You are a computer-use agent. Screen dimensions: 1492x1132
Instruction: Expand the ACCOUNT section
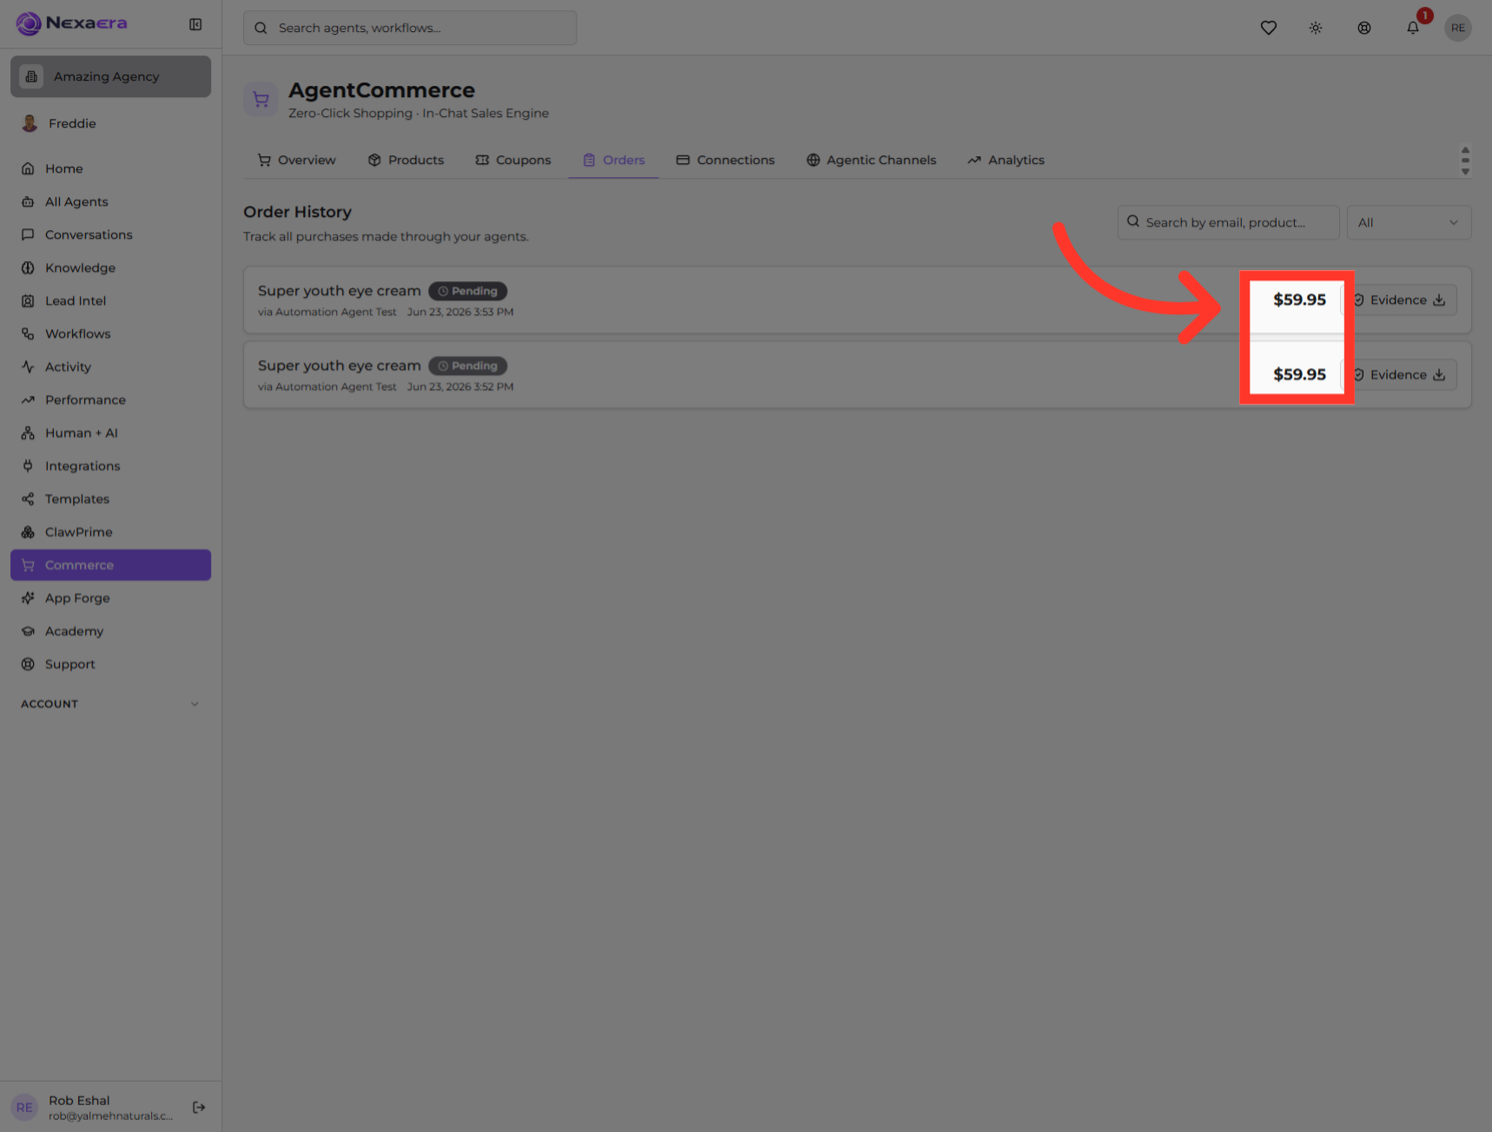coord(110,703)
